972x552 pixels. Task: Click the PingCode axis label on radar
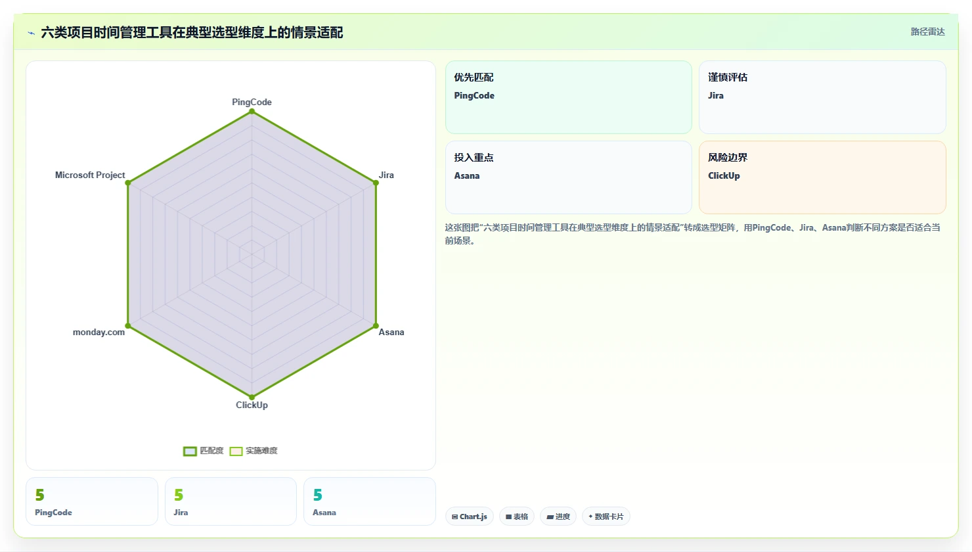(252, 102)
